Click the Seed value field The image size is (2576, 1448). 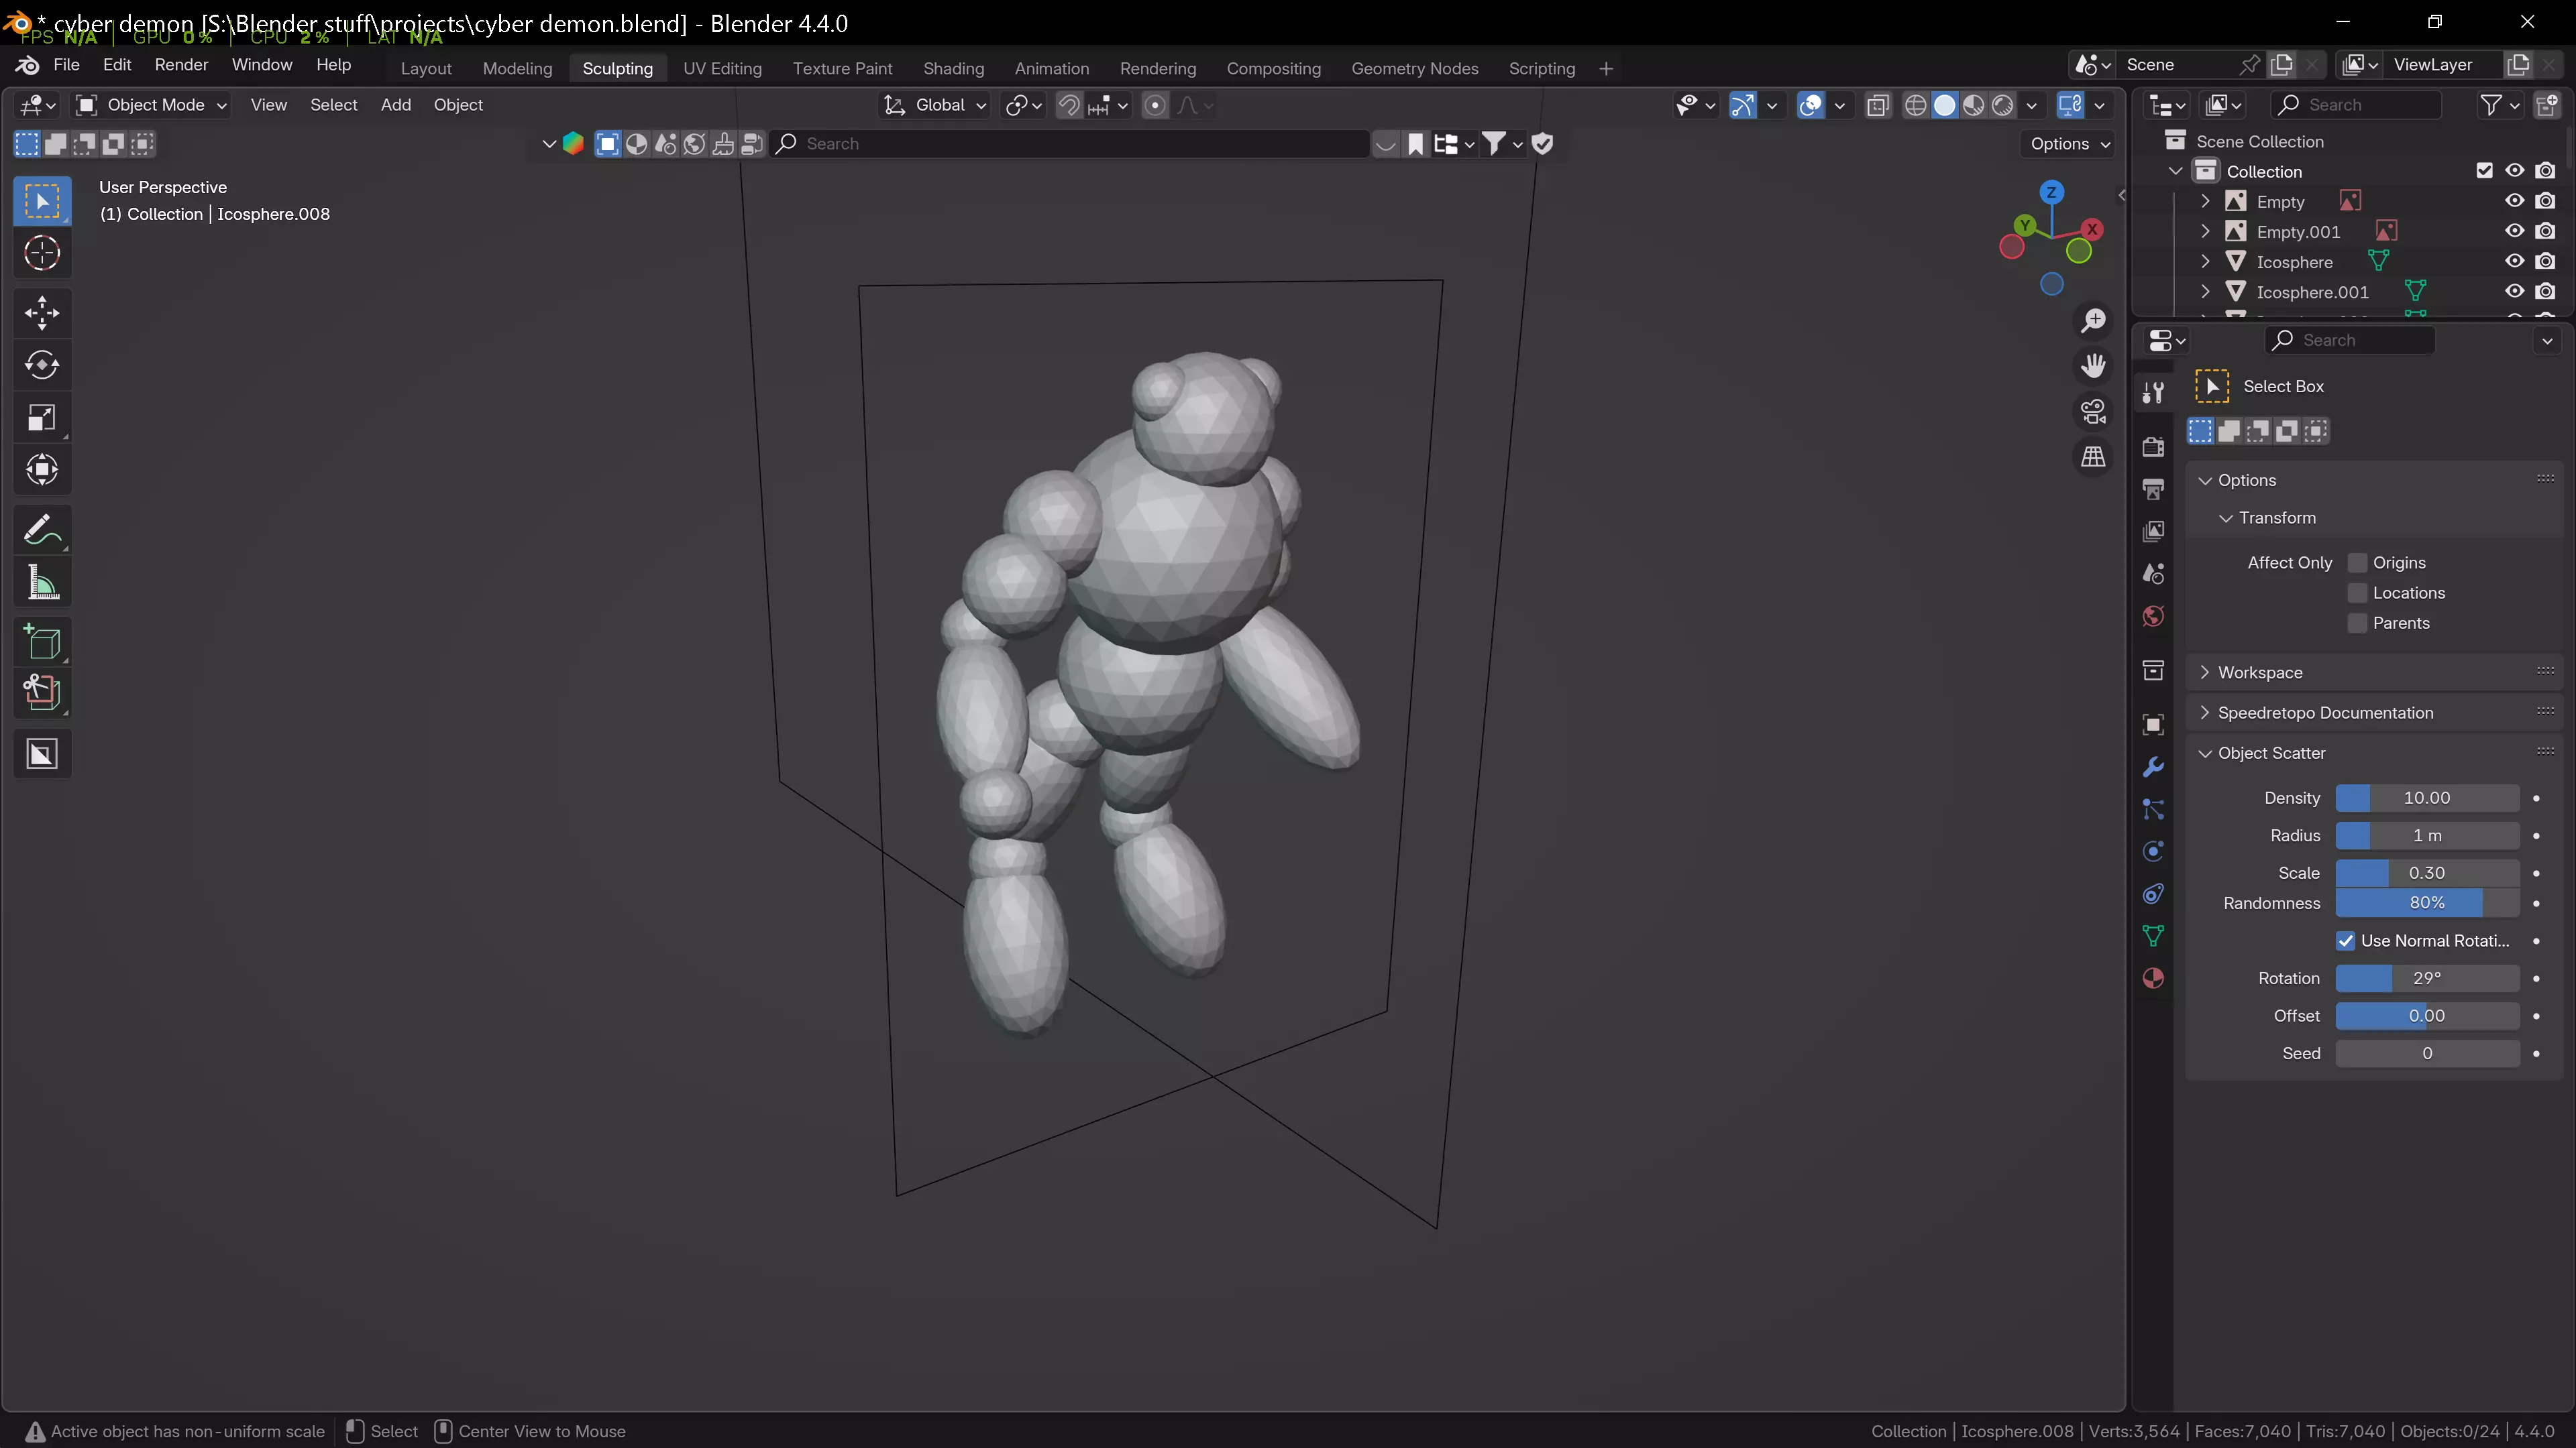pyautogui.click(x=2427, y=1053)
